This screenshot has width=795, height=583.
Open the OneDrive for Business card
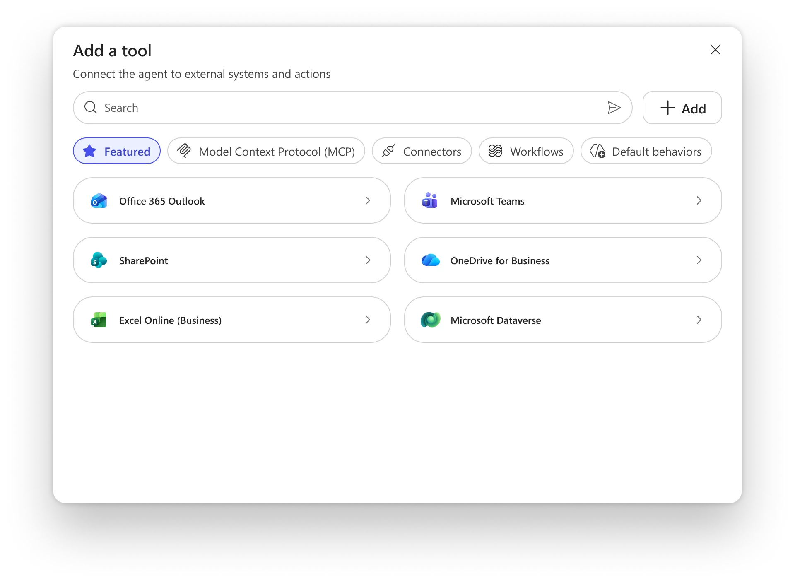[x=563, y=260]
